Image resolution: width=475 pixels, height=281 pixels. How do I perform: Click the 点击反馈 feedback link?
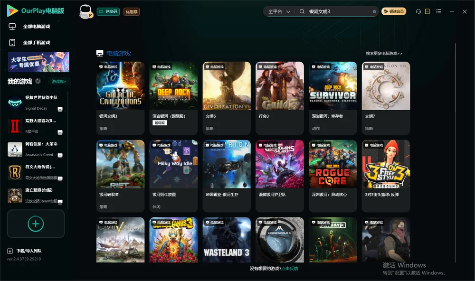tap(290, 268)
